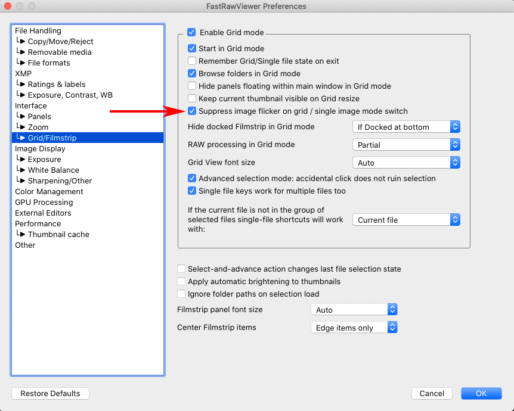Select Removable media in the sidebar

60,52
